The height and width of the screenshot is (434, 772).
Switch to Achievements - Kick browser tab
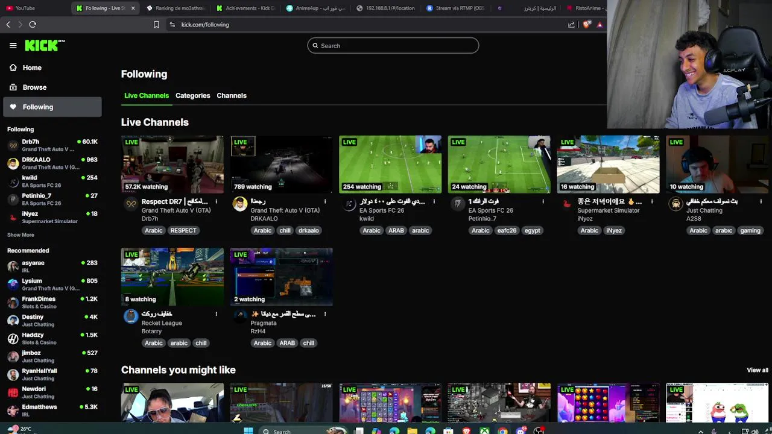point(245,8)
